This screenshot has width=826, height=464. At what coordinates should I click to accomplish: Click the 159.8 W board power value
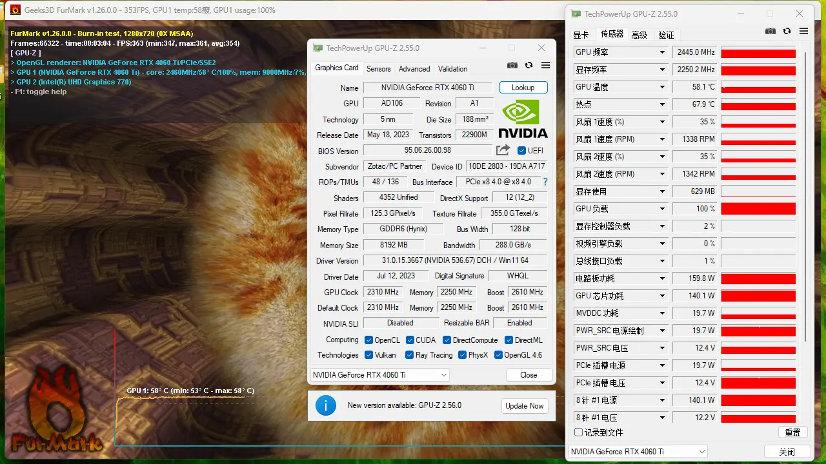click(695, 278)
